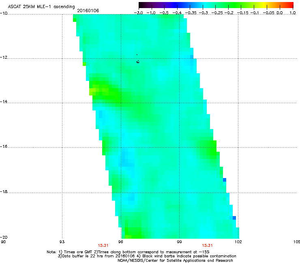Click the note line starting "3)Data buffer is 22 hrs"
Image resolution: width=300 pixels, height=263 pixels.
click(147, 256)
